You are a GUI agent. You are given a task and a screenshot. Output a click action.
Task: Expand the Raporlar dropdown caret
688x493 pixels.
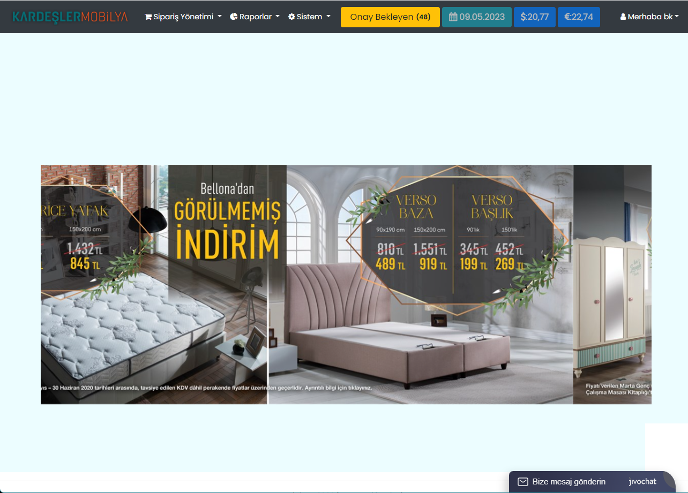(x=278, y=17)
